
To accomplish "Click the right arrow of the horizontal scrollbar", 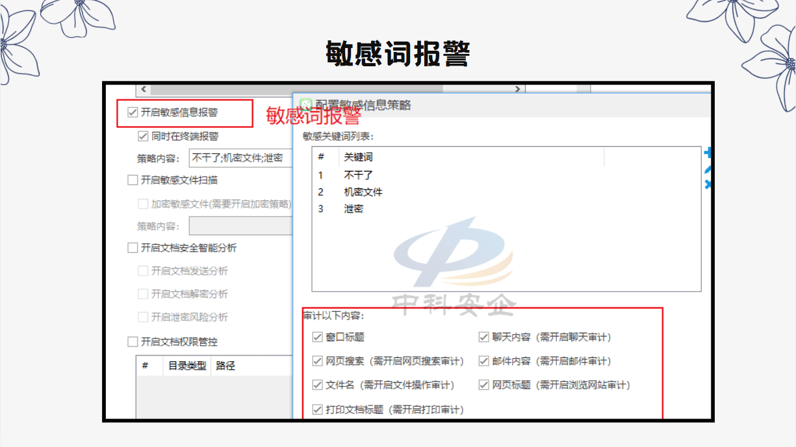I will 517,89.
